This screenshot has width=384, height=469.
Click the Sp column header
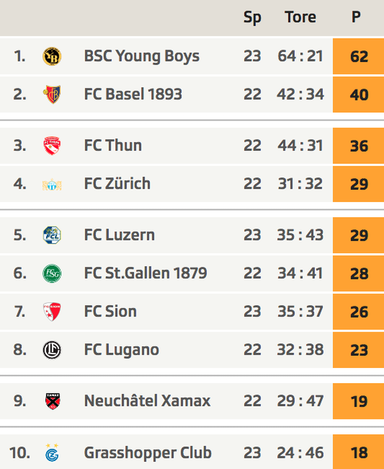tap(252, 17)
